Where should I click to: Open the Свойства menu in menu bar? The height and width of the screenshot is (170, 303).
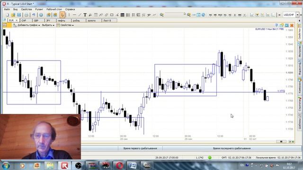click(27, 9)
